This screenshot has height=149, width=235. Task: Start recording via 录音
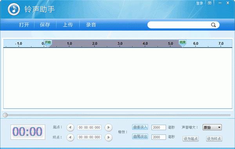coord(91,25)
